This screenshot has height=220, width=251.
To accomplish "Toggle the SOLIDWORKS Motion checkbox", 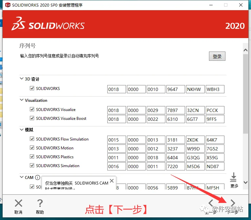I will [x=32, y=148].
